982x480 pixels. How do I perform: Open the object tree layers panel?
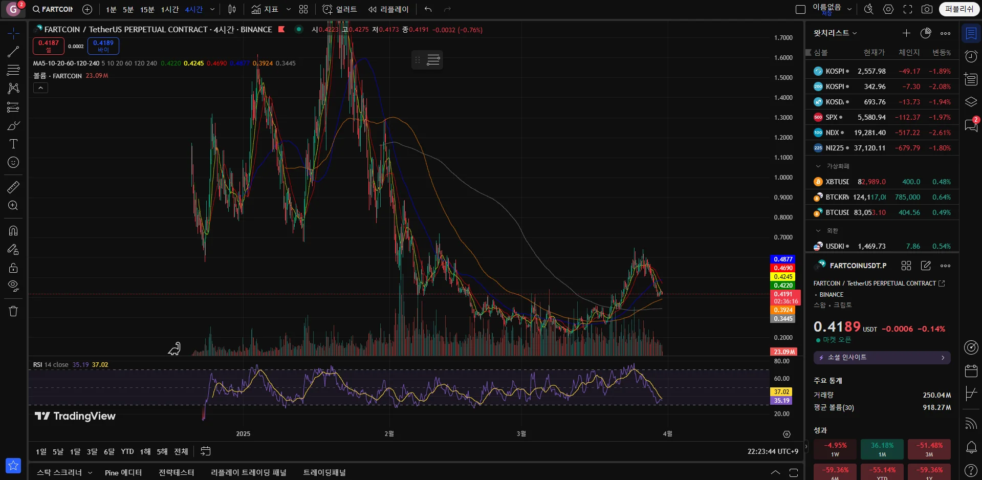(x=971, y=102)
